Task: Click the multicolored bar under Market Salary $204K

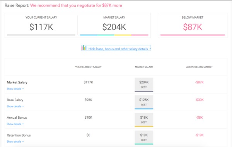Action: click(x=114, y=35)
